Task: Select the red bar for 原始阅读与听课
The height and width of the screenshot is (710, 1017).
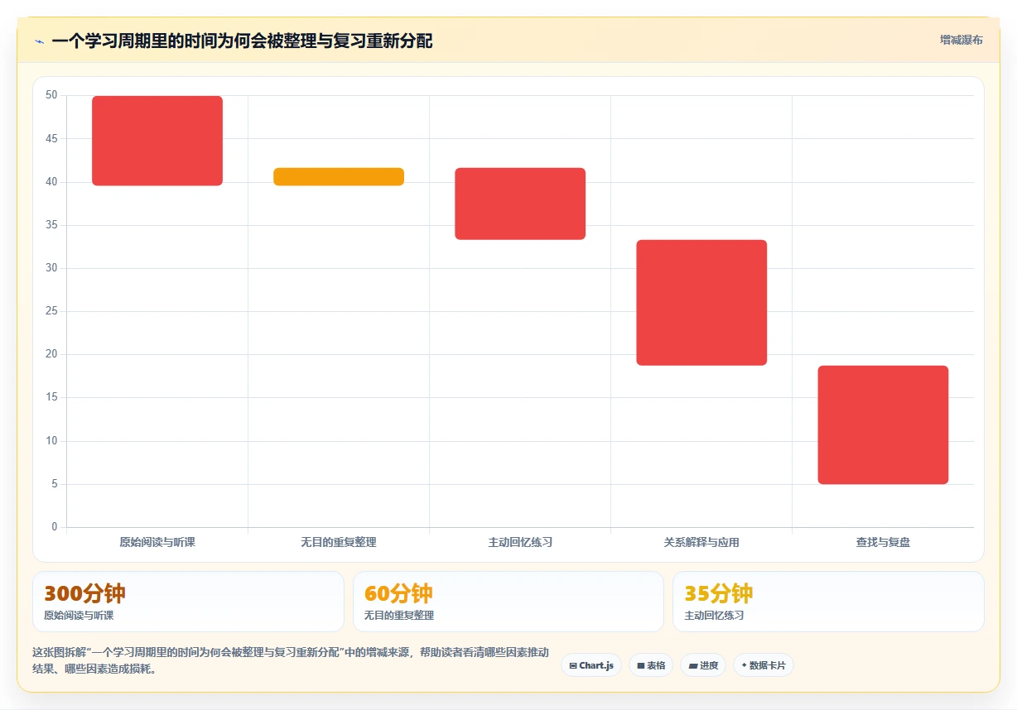Action: (157, 141)
